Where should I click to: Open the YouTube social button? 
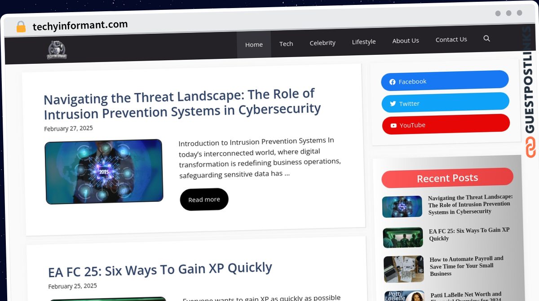click(x=446, y=124)
